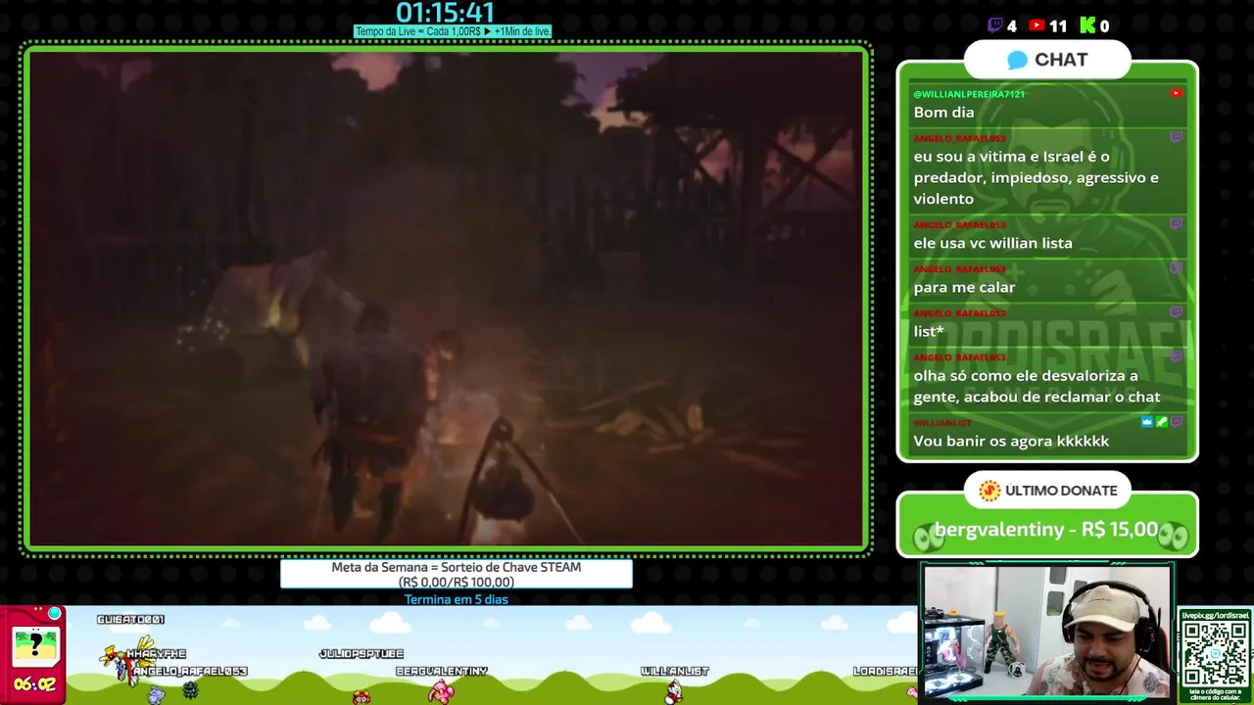Click the 'Termina em 5 dias' text
The width and height of the screenshot is (1254, 705).
pyautogui.click(x=457, y=599)
